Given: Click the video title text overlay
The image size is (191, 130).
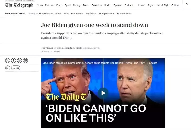Looking at the screenshot, I should pyautogui.click(x=100, y=63).
